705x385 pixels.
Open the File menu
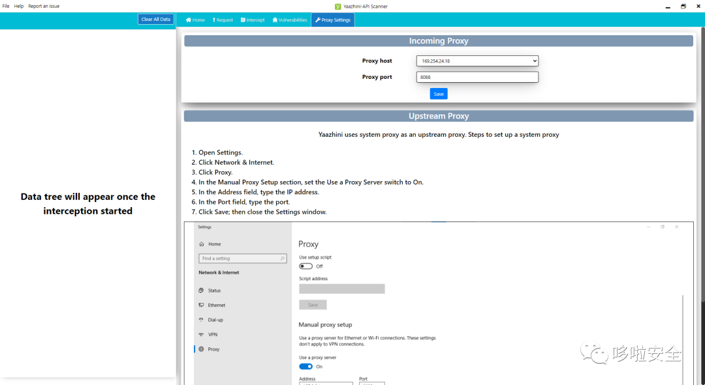pyautogui.click(x=6, y=7)
